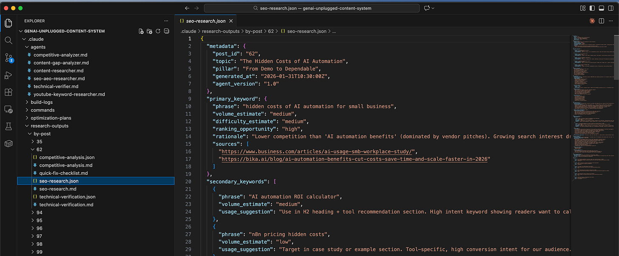Click the orange Claude Code icon
The width and height of the screenshot is (619, 256).
592,21
